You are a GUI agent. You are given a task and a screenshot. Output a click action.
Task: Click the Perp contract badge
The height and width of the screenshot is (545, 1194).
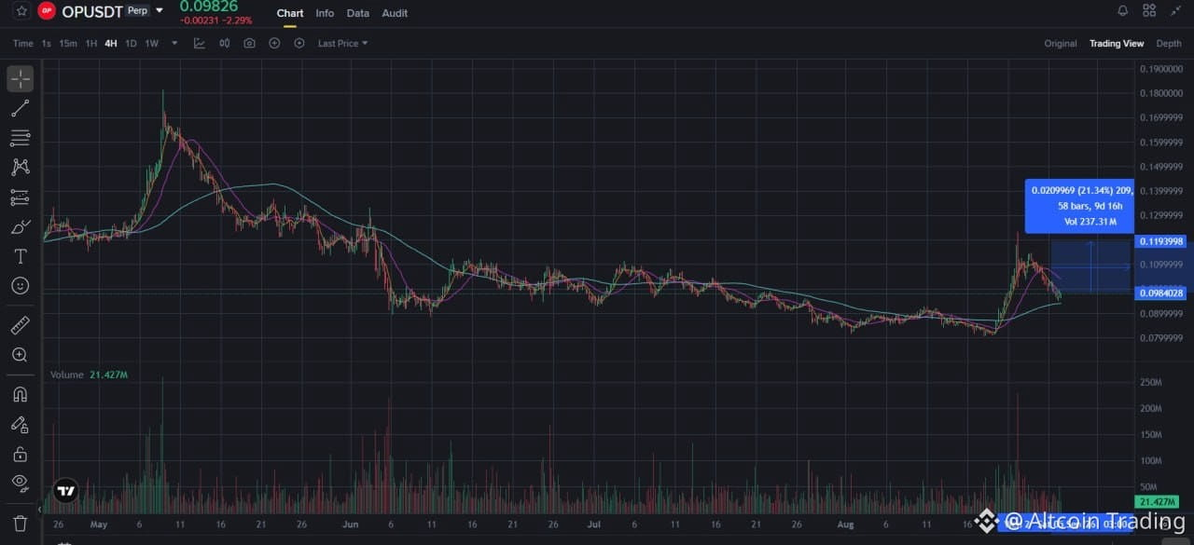(x=138, y=11)
